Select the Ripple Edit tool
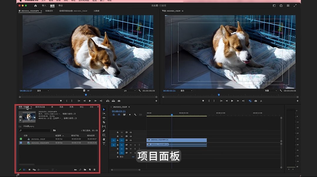This screenshot has width=317, height=177. pyautogui.click(x=104, y=118)
